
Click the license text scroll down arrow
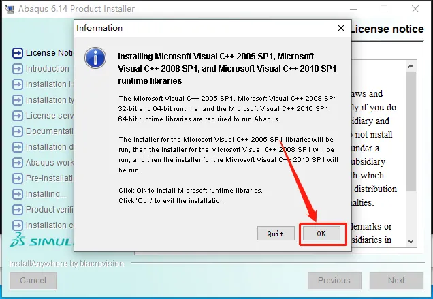[411, 241]
